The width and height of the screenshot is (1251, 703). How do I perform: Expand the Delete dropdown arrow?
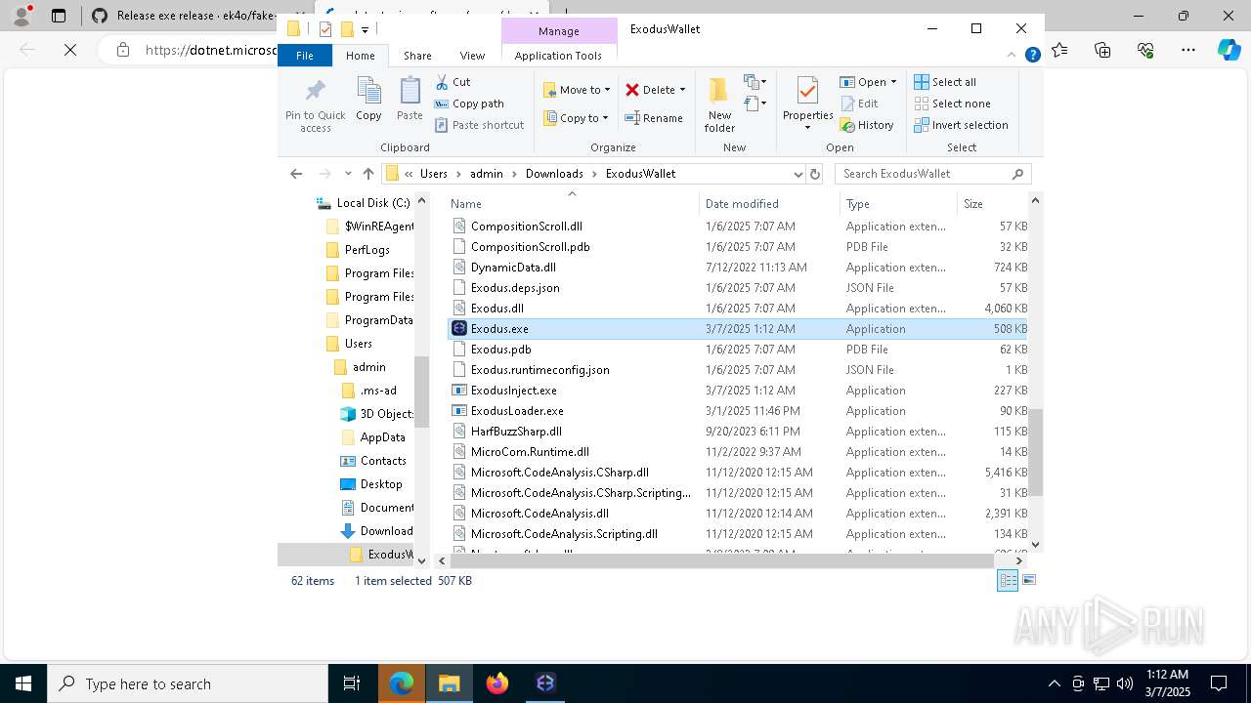(682, 90)
